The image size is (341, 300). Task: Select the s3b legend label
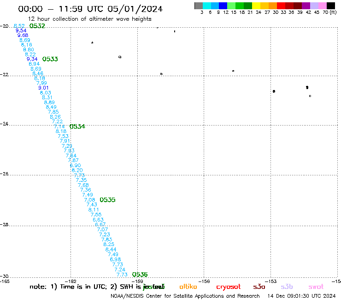[x=287, y=287]
